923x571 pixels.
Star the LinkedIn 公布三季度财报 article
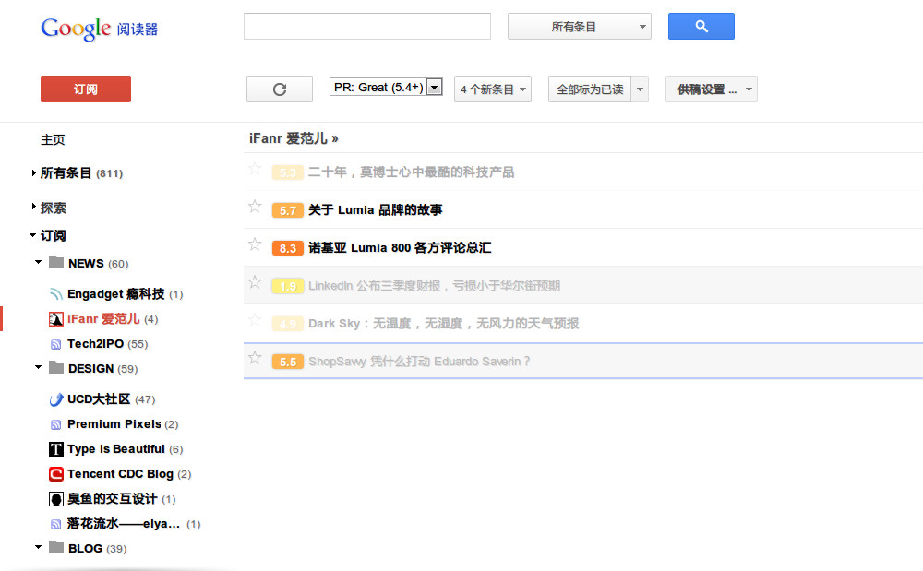[255, 282]
